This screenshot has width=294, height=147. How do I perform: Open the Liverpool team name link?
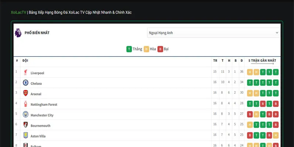37,73
